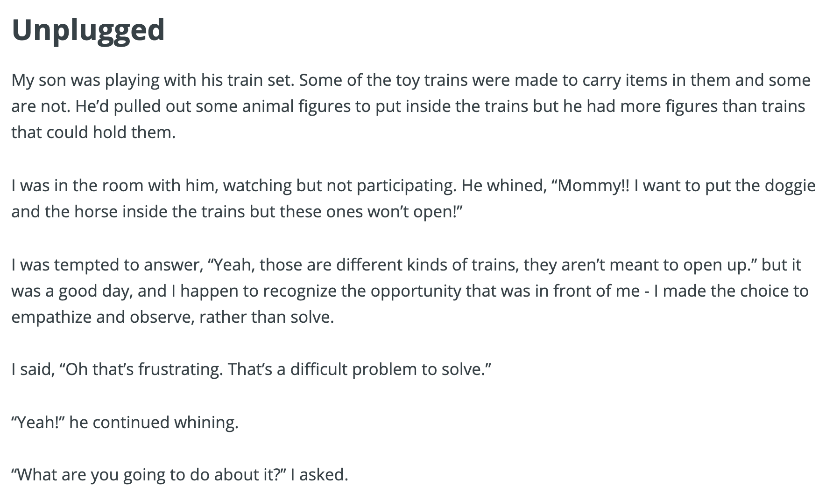Click the words "I asked." in the last line

(x=319, y=475)
